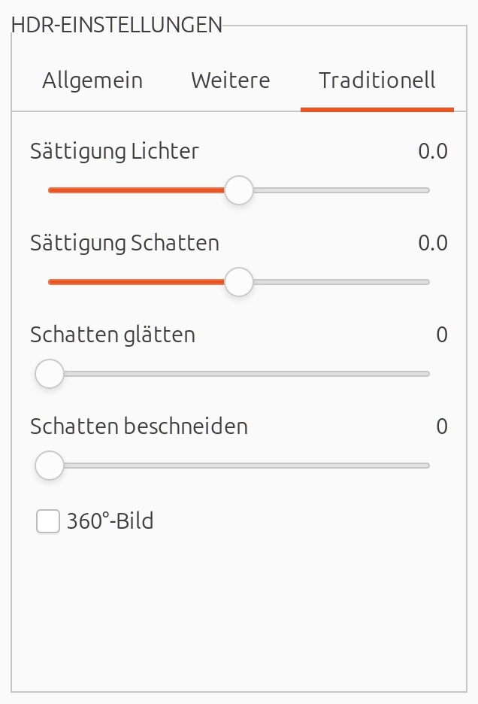Click the Sättigung Lichter label
Image resolution: width=478 pixels, height=704 pixels.
(114, 151)
